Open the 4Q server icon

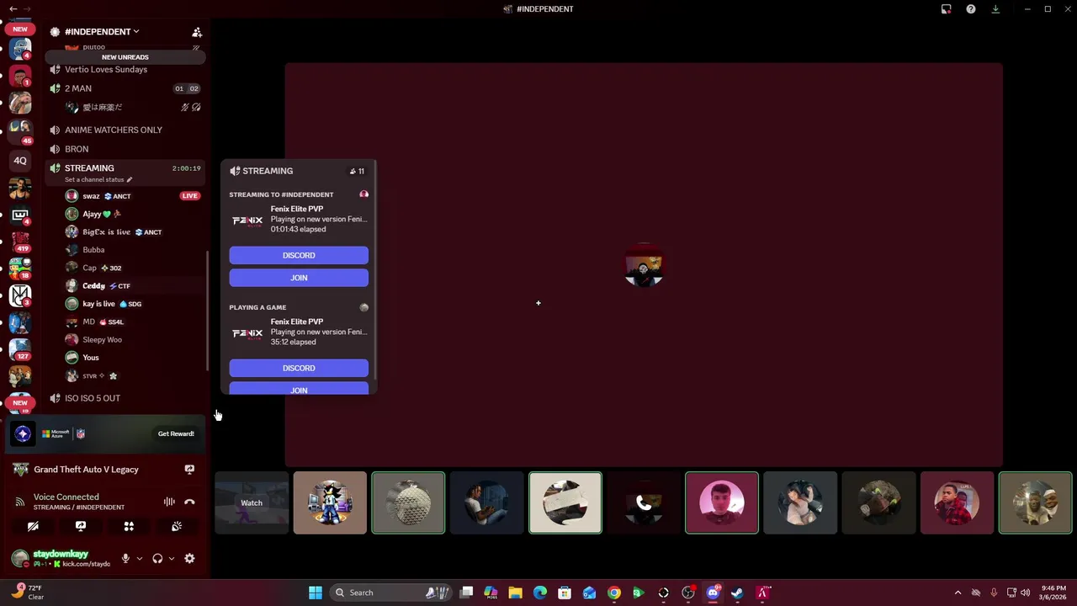(x=20, y=161)
